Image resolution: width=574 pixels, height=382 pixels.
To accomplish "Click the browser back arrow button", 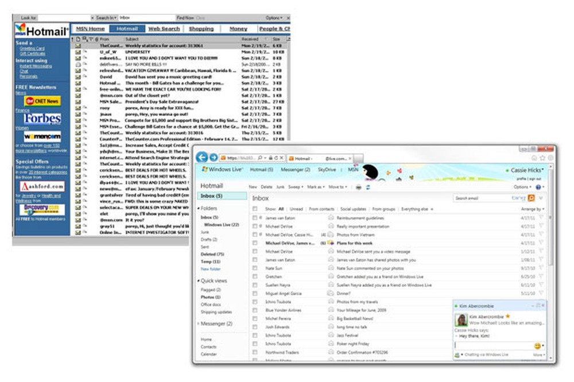I will pyautogui.click(x=201, y=158).
